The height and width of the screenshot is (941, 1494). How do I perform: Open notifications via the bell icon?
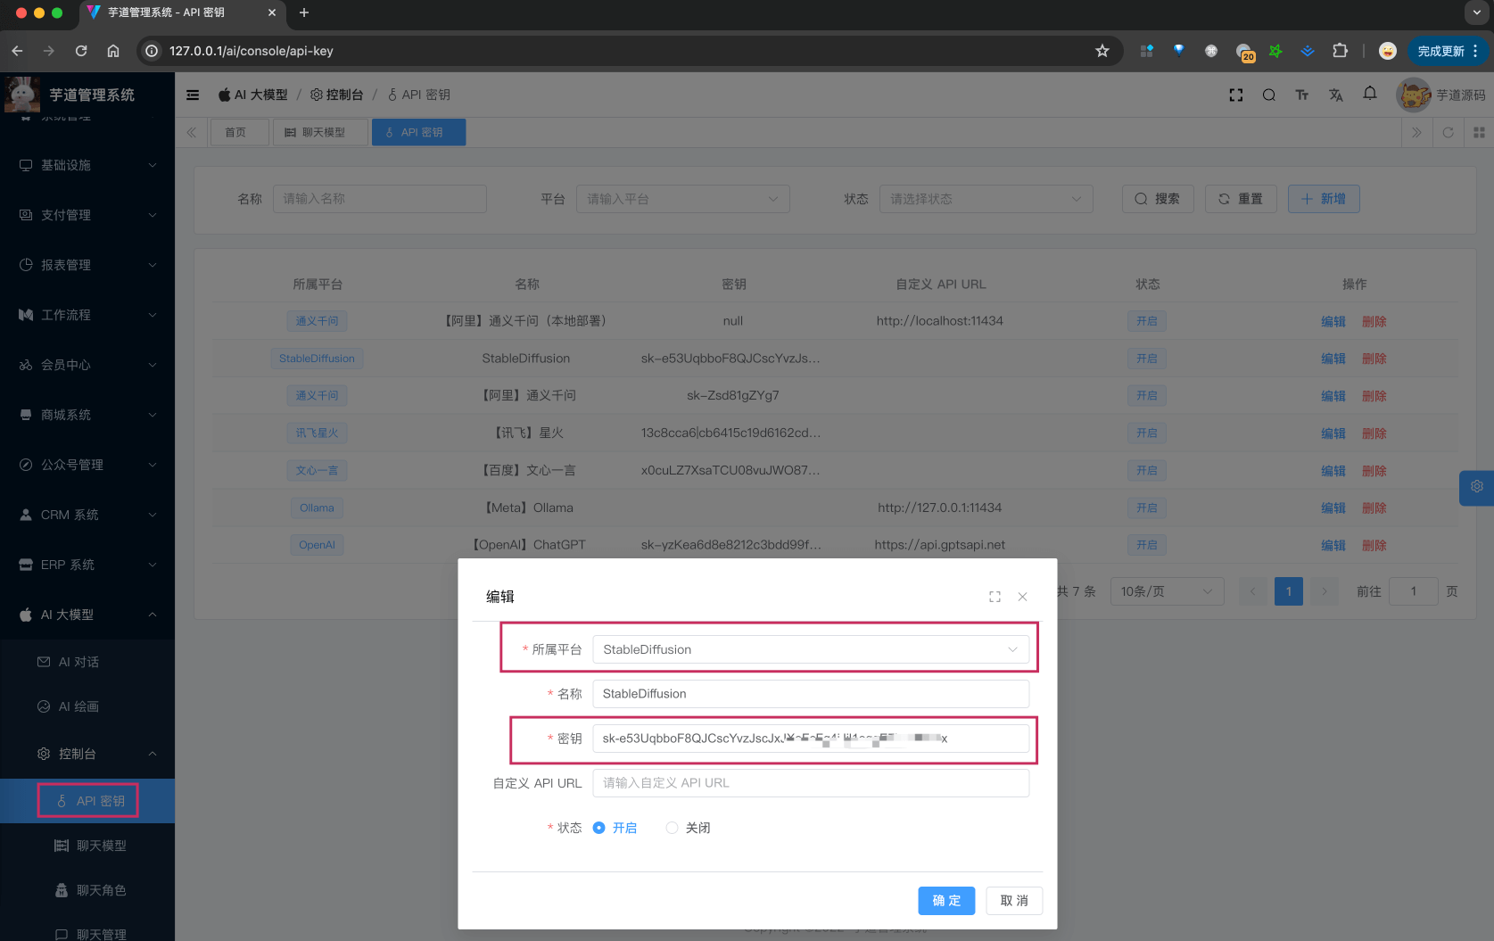click(x=1370, y=95)
